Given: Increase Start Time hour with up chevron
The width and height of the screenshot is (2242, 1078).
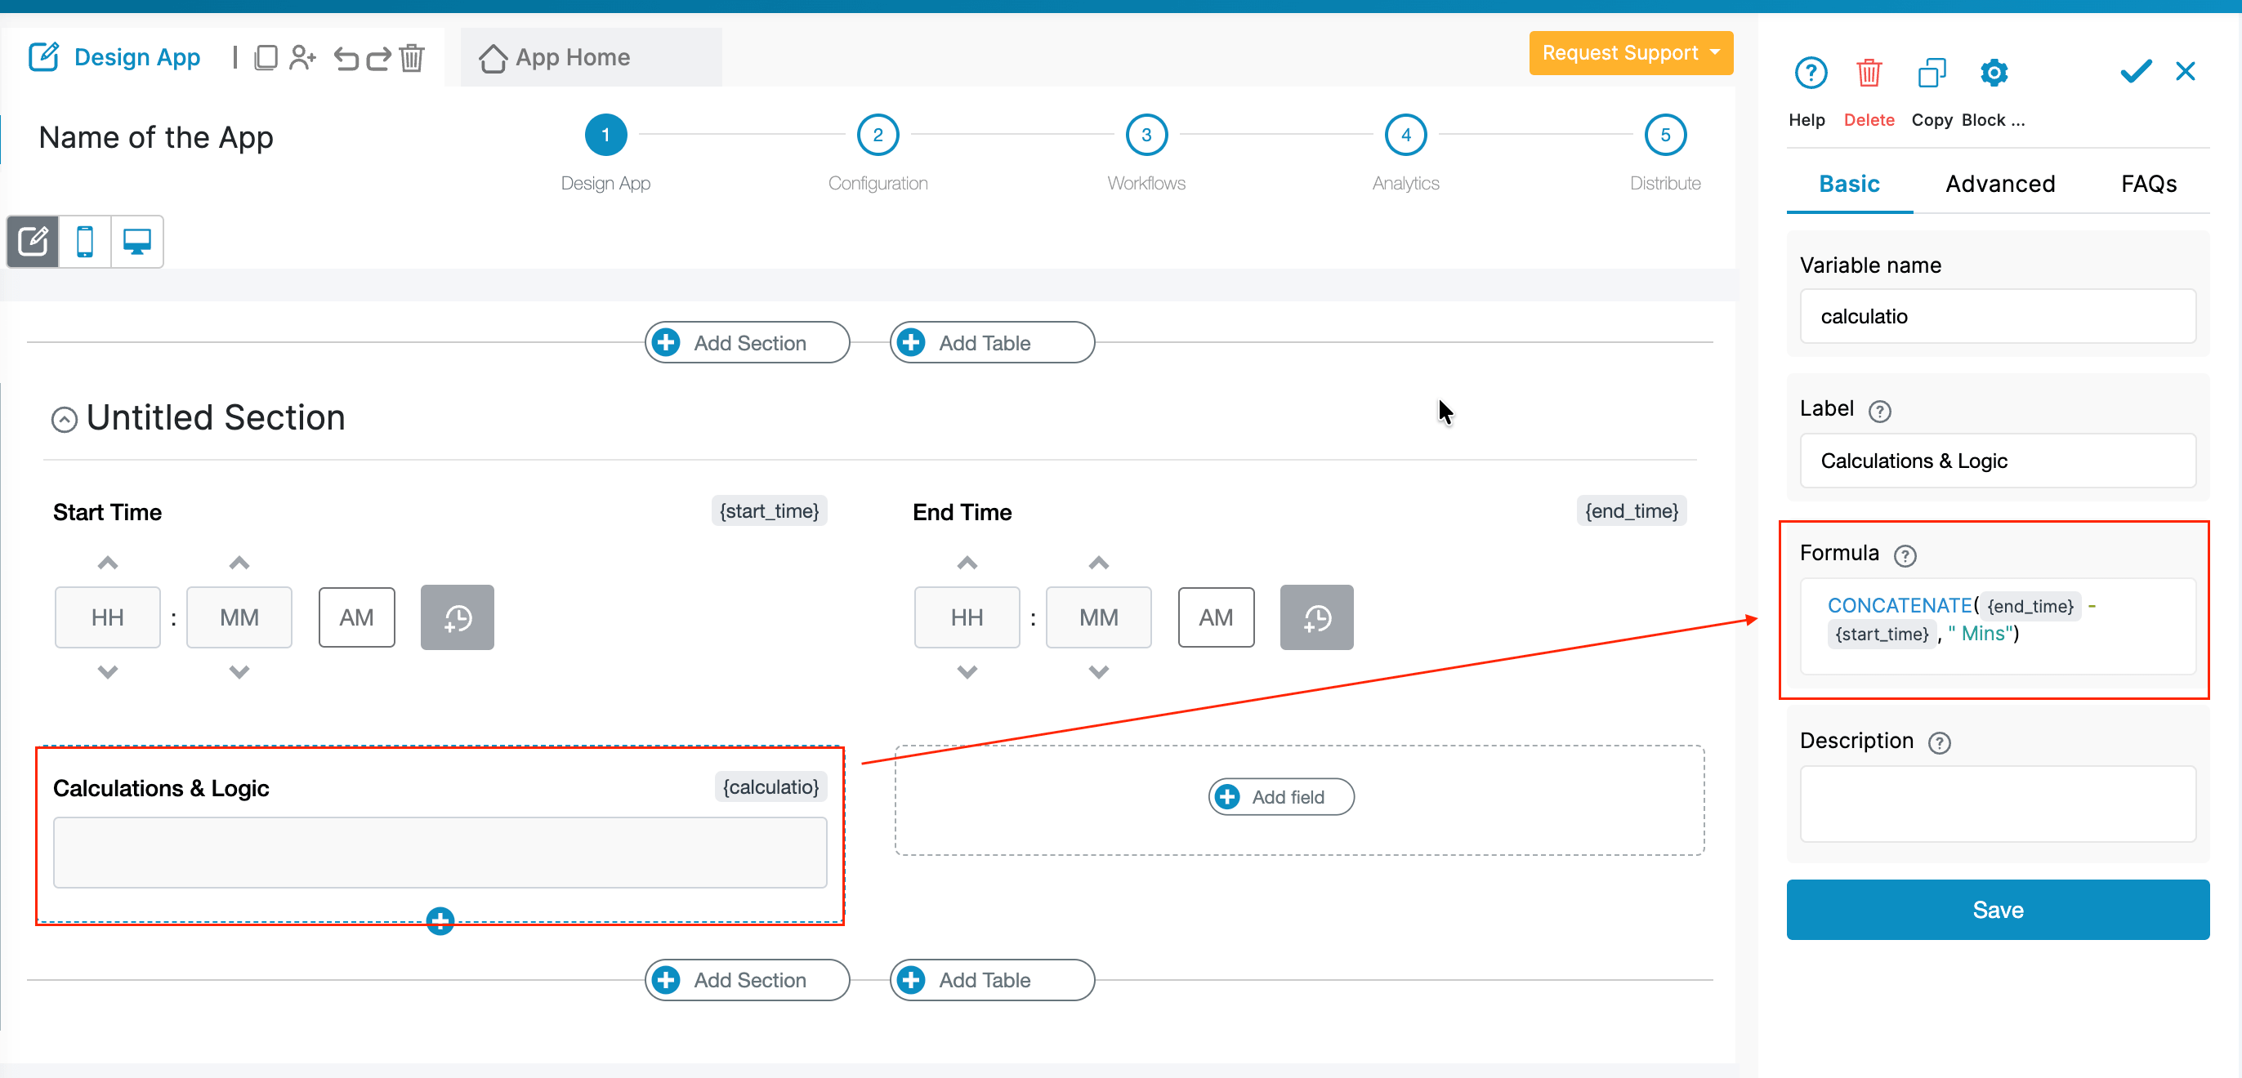Looking at the screenshot, I should point(107,563).
